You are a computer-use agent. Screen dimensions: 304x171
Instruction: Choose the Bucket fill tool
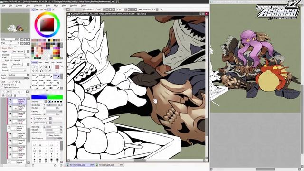pyautogui.click(x=35, y=87)
